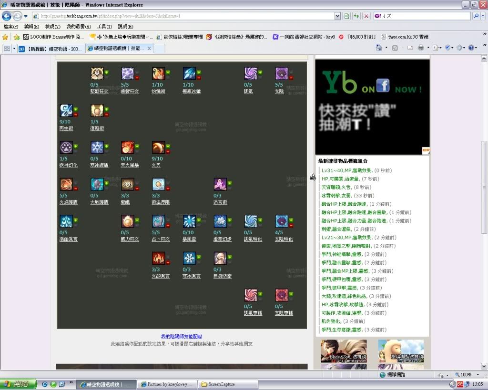Viewport: 488px width, 390px height.
Task: Remove a point from 玄陰特化 with minus
Action: point(291,225)
